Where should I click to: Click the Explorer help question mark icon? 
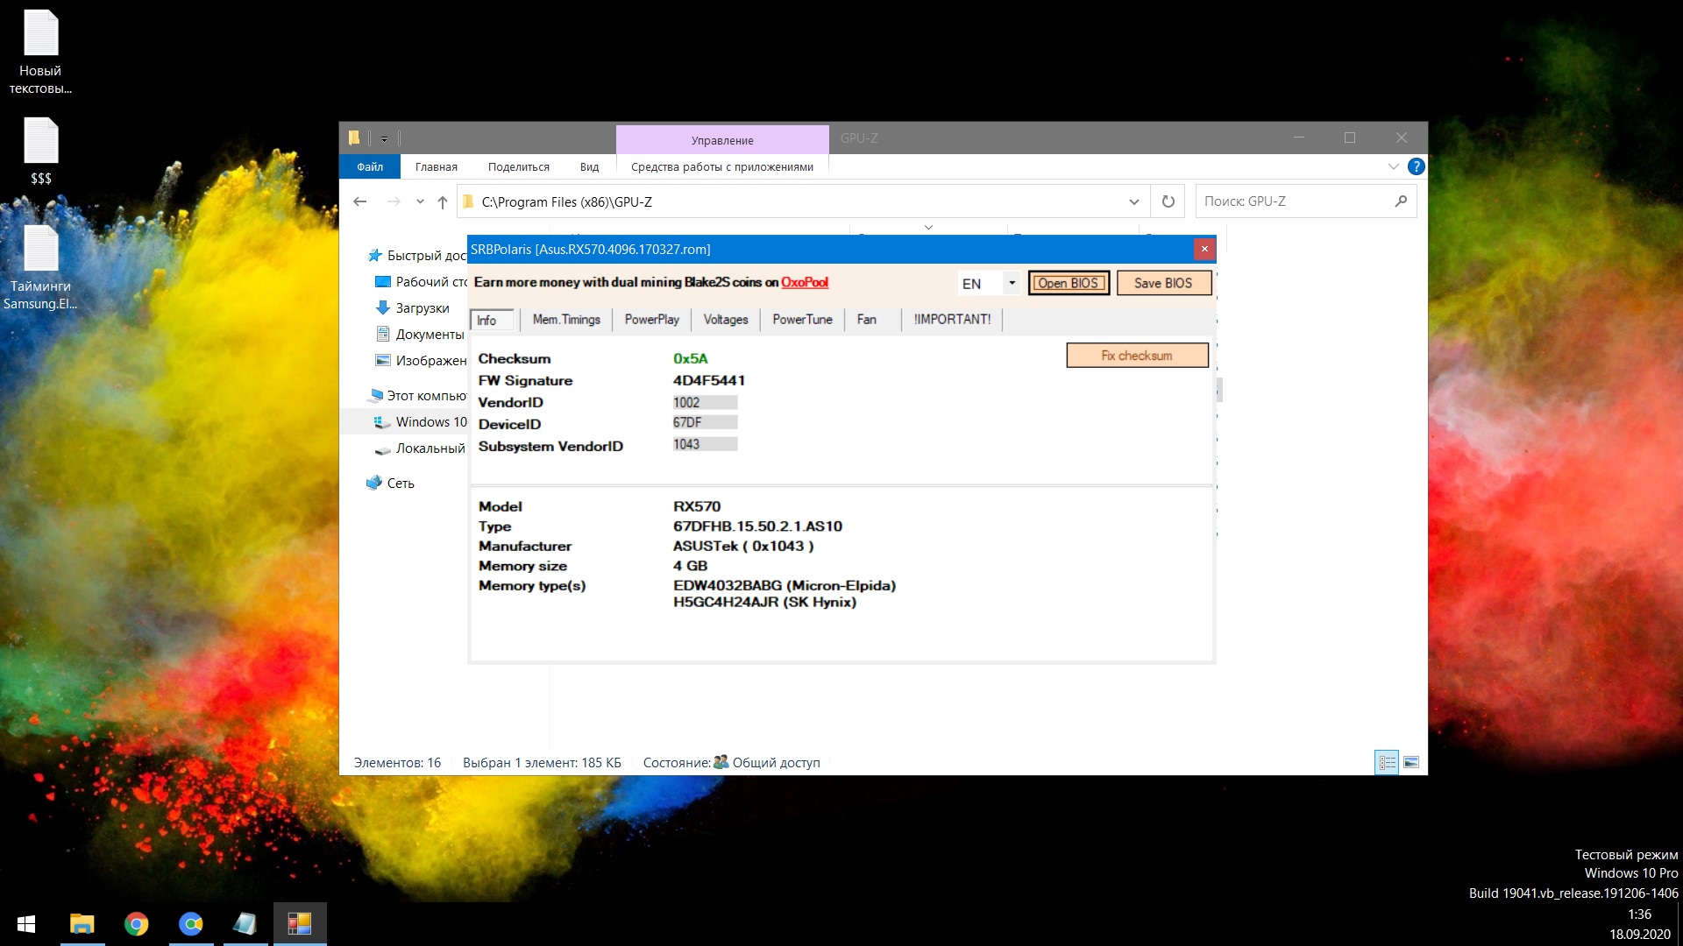tap(1416, 166)
